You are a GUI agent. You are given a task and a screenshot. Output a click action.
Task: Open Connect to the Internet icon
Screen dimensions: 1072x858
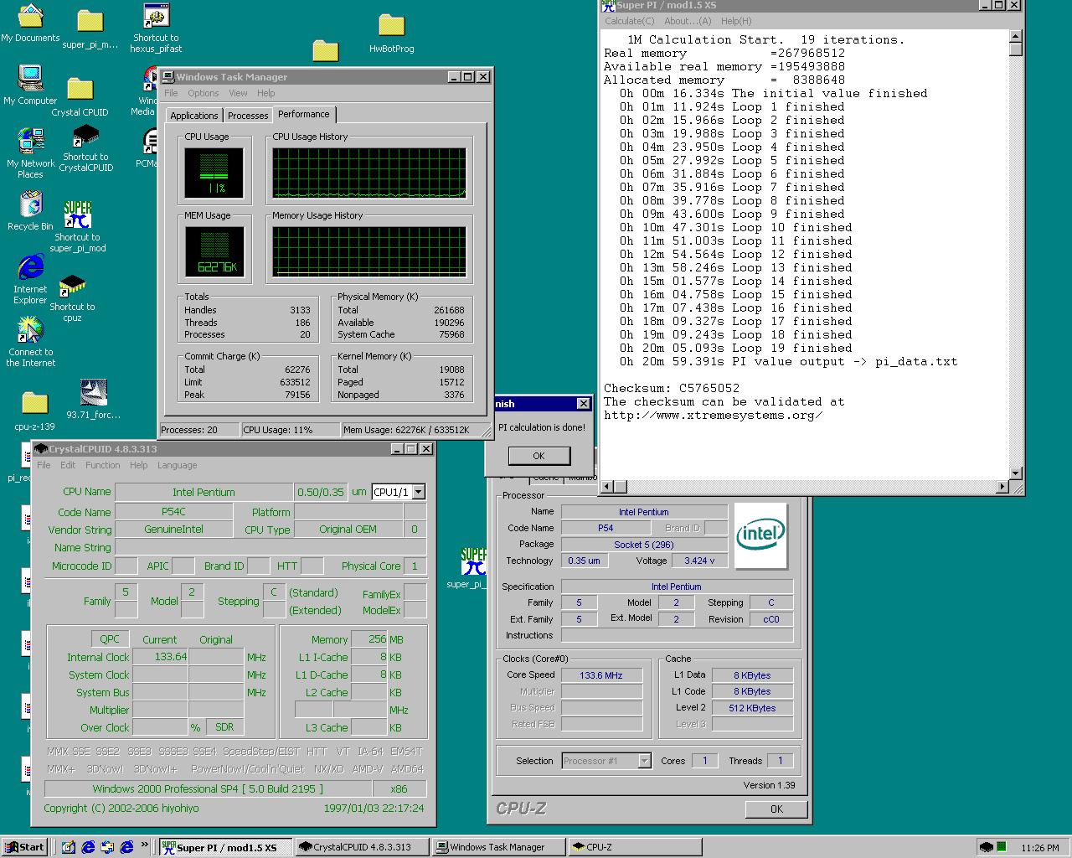click(30, 342)
